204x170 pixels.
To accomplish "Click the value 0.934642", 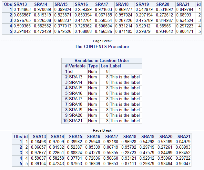I will point(164,32).
